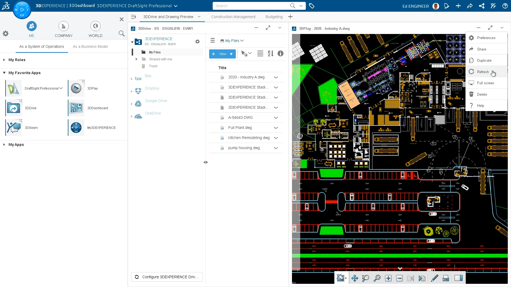Launch the My3DEXPERIENCE app
The image size is (511, 287).
click(76, 128)
